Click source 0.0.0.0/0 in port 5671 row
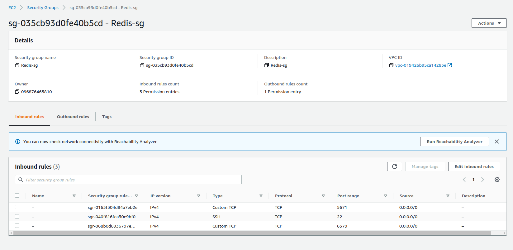 point(408,207)
